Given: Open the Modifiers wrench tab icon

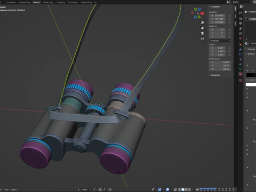Looking at the screenshot, I should (241, 50).
